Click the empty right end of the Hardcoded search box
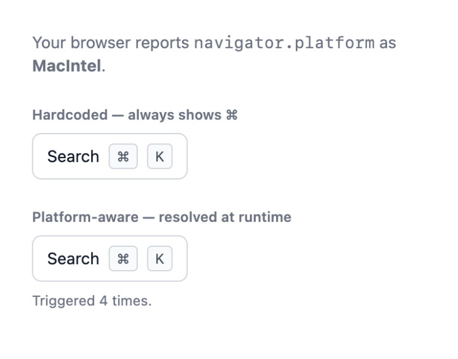The image size is (458, 359). pyautogui.click(x=180, y=156)
